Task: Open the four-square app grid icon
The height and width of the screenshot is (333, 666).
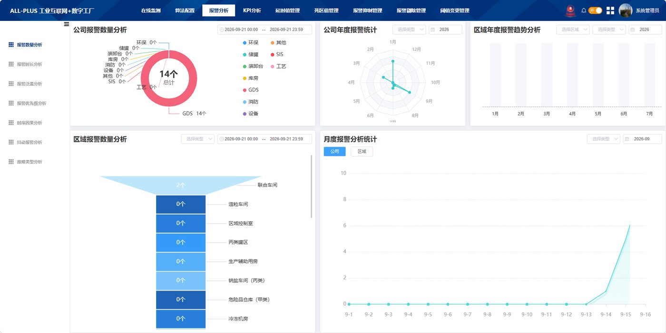Action: (x=610, y=10)
